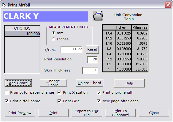The image size is (173, 122).
Task: Toggle New page after each
Action: pos(99,101)
